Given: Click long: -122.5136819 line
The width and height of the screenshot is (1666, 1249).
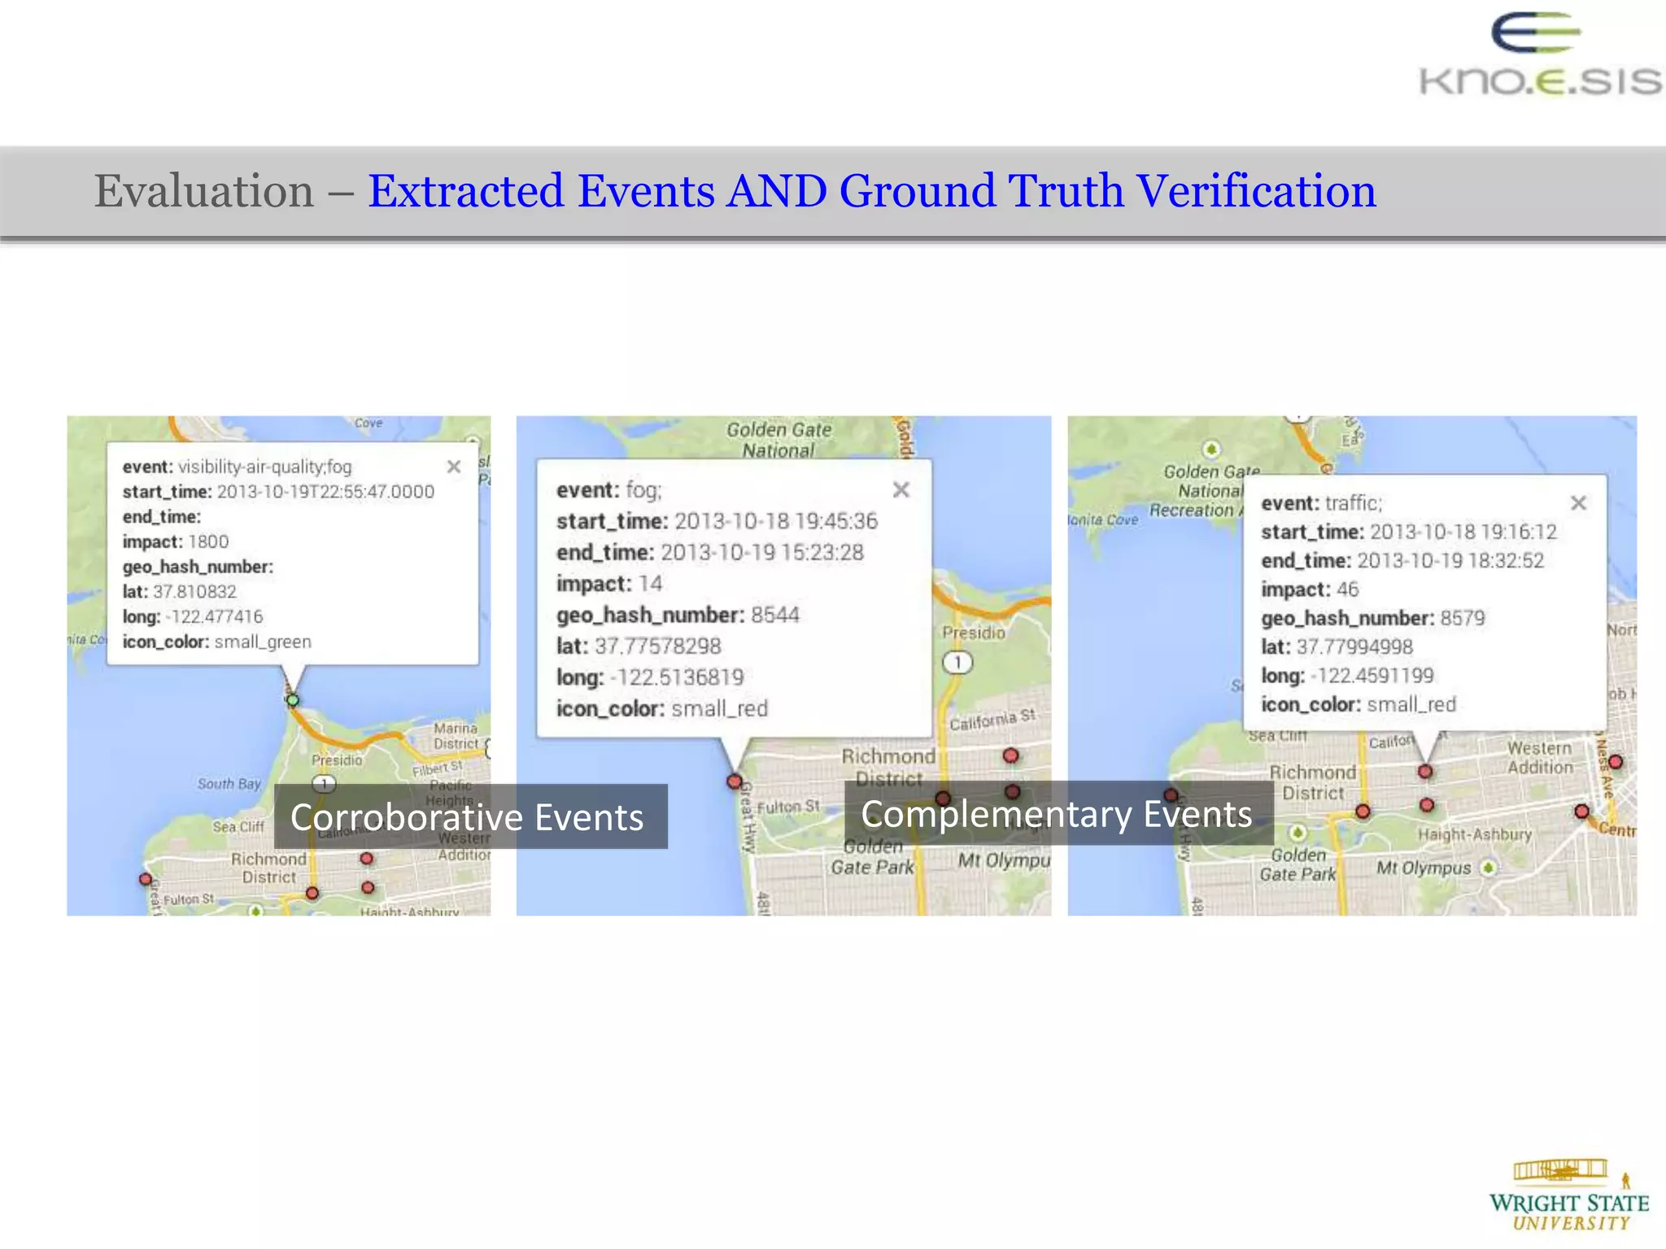Looking at the screenshot, I should click(650, 677).
